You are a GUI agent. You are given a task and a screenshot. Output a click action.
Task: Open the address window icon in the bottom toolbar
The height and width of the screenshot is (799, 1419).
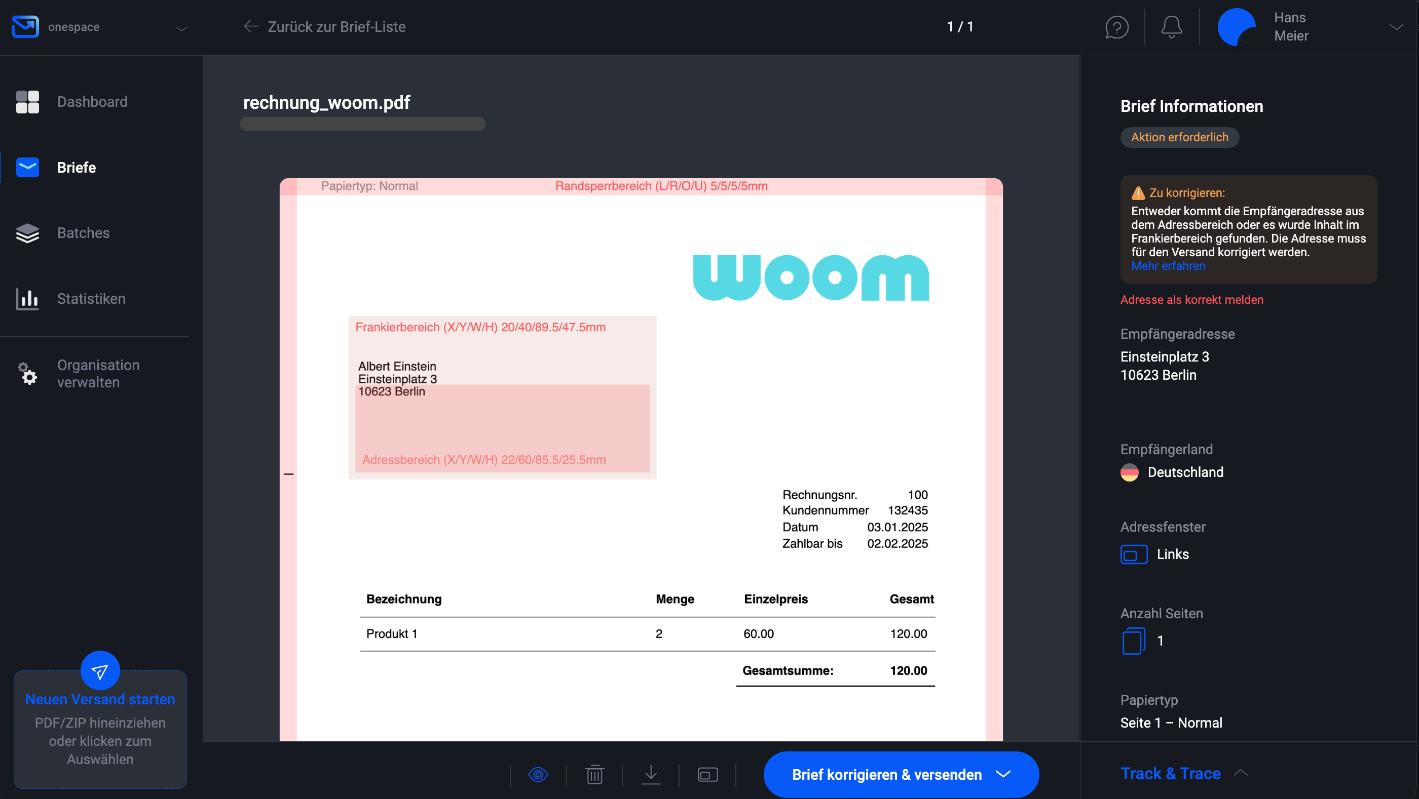point(707,774)
